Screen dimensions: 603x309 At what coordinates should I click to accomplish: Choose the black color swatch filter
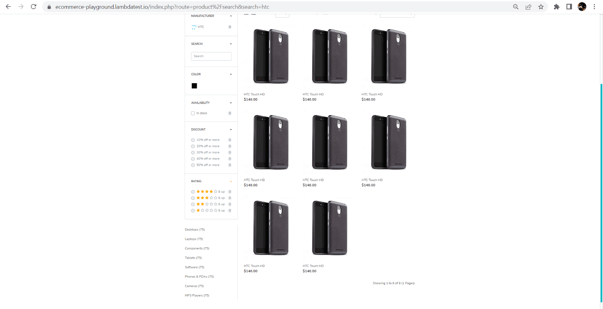click(194, 86)
